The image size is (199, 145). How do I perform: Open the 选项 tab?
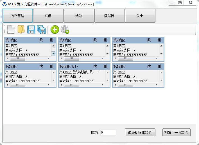pyautogui.click(x=79, y=16)
